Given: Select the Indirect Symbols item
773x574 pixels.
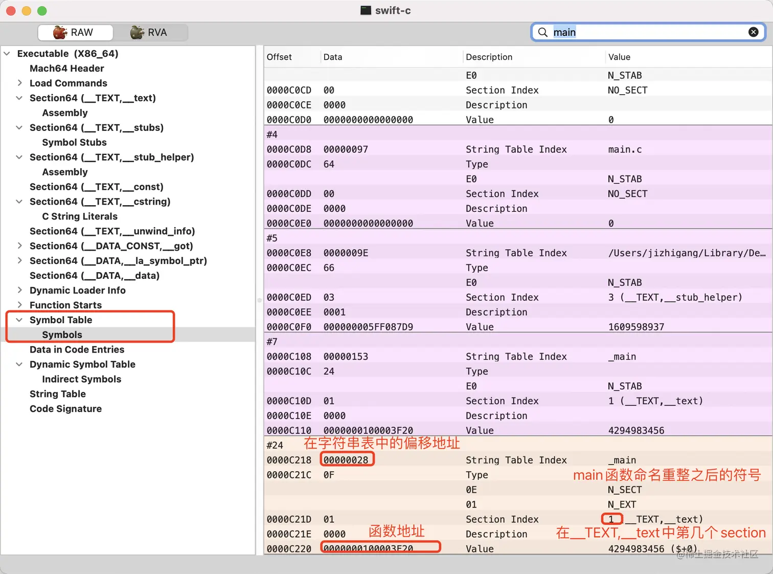Looking at the screenshot, I should (x=81, y=379).
